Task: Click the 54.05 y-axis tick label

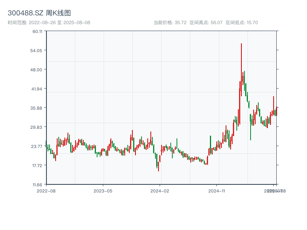Action: [37, 51]
